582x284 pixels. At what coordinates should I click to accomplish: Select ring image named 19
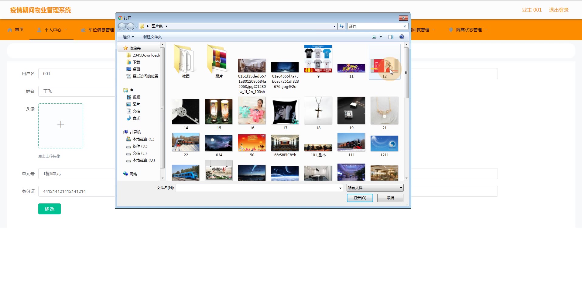pos(351,114)
